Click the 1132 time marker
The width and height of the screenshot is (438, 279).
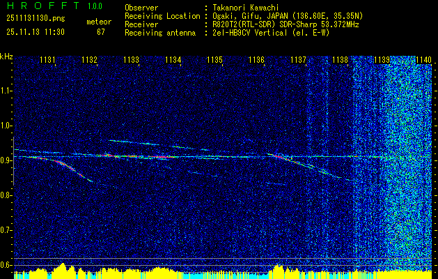click(90, 60)
